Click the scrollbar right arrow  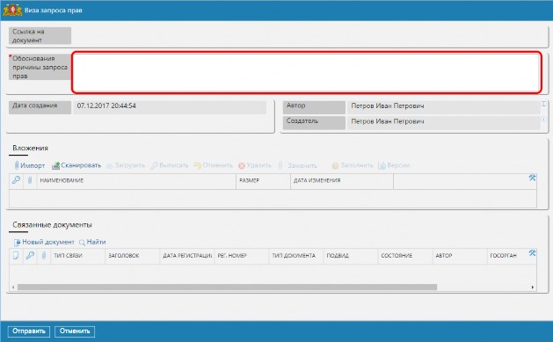coord(532,287)
